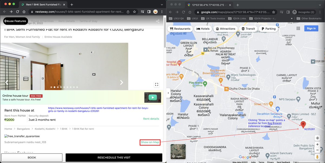Click the Show on Map link
The height and width of the screenshot is (163, 325).
150,142
